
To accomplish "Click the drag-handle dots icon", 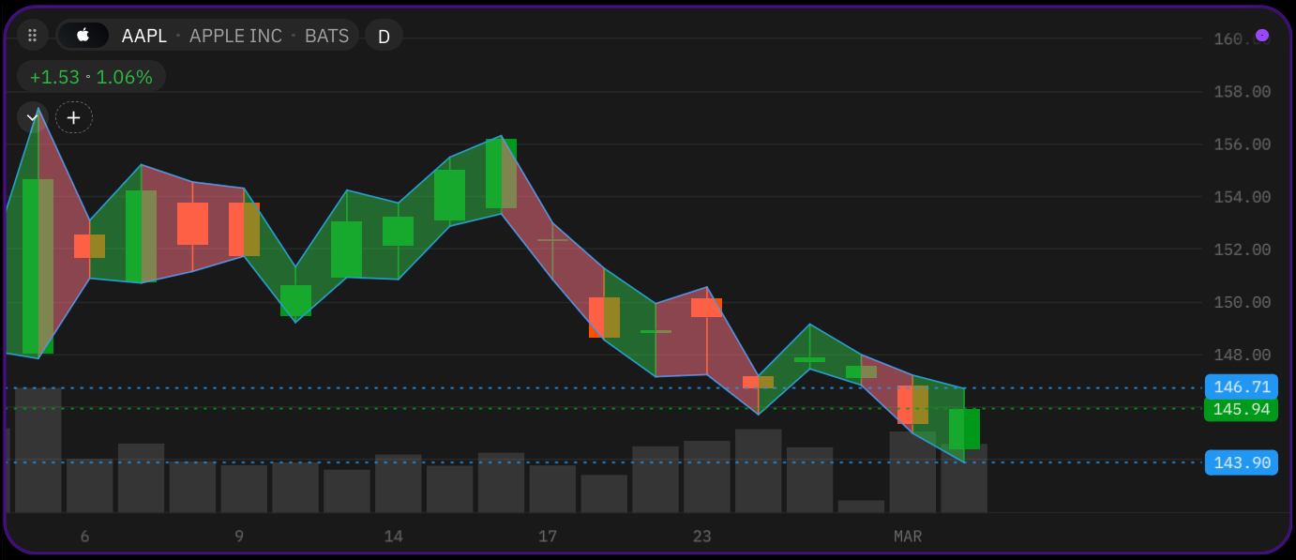I will pyautogui.click(x=33, y=36).
